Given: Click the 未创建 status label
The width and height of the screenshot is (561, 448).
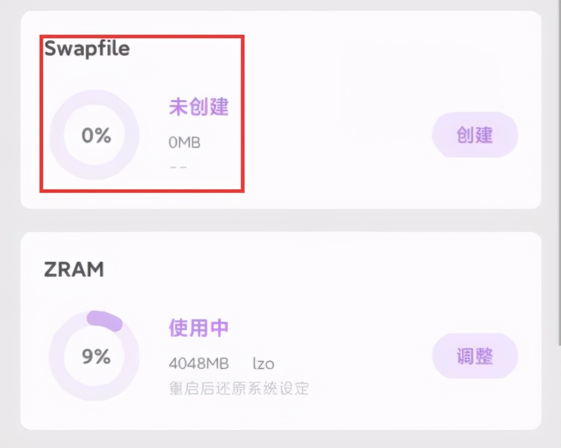Looking at the screenshot, I should [x=198, y=106].
